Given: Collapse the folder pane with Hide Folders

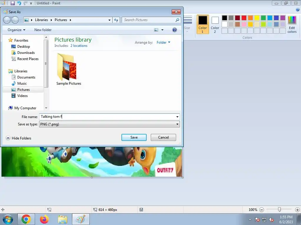Looking at the screenshot, I should [19, 138].
